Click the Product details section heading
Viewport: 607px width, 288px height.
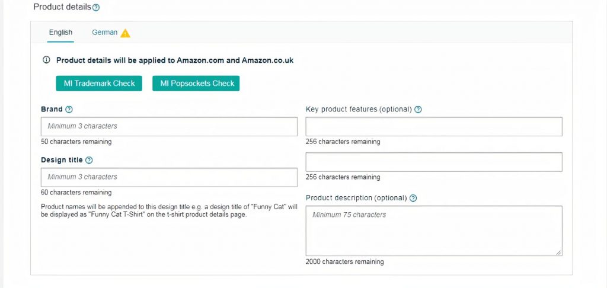point(62,7)
